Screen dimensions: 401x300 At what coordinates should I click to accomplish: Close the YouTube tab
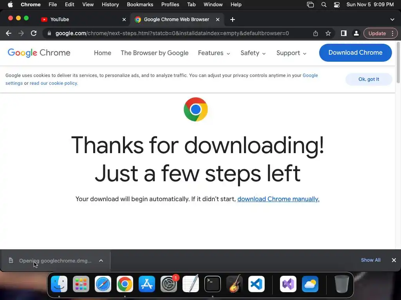click(x=124, y=20)
